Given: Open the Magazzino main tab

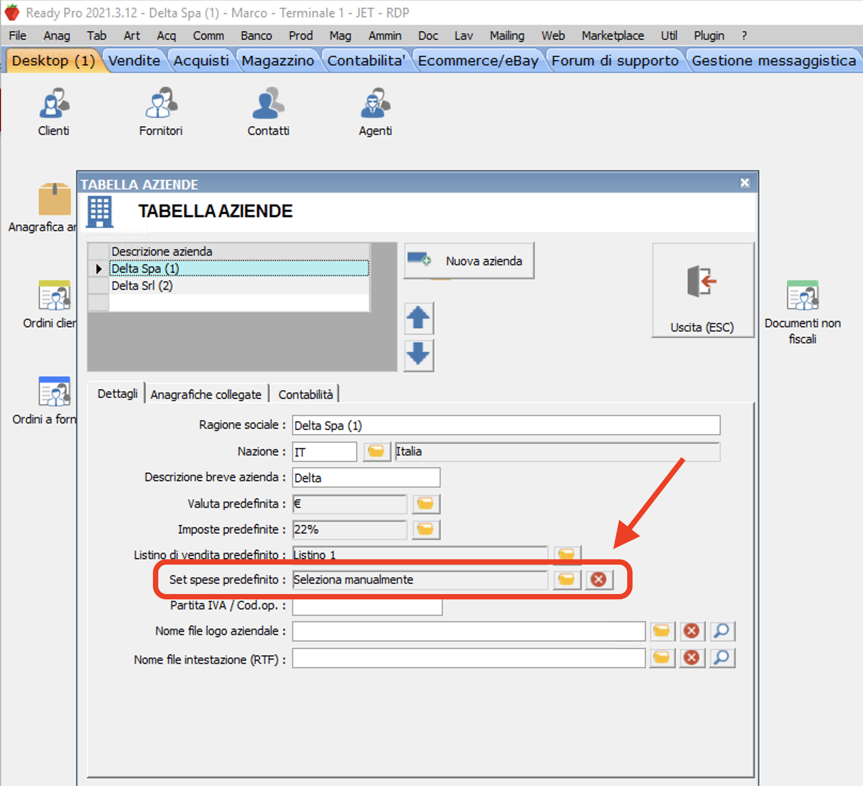Looking at the screenshot, I should coord(278,61).
